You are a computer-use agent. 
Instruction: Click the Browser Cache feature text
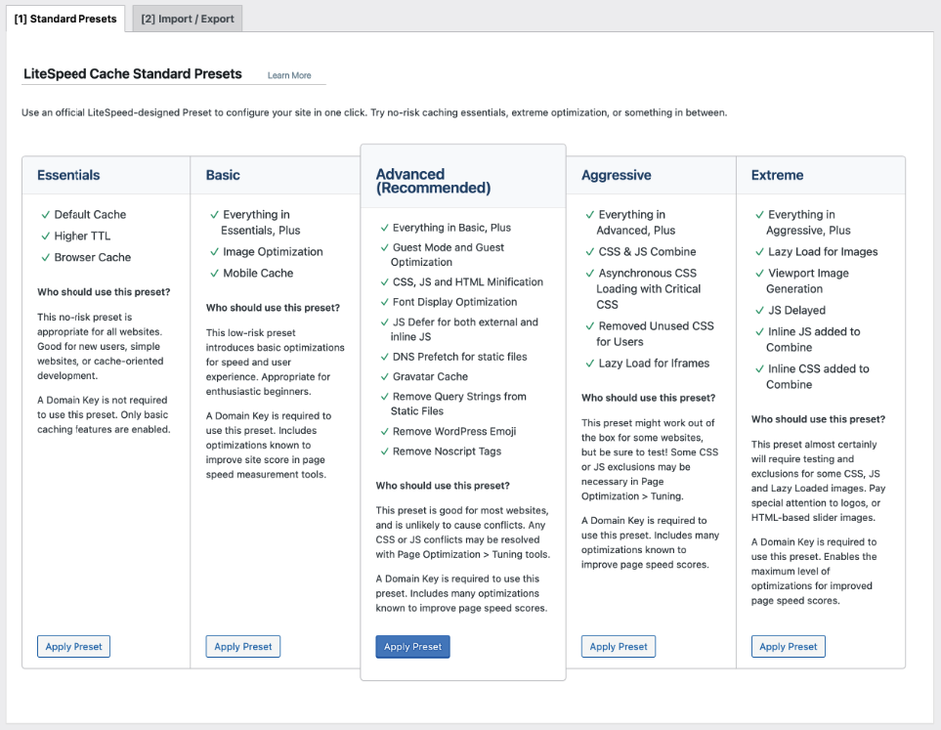(93, 257)
